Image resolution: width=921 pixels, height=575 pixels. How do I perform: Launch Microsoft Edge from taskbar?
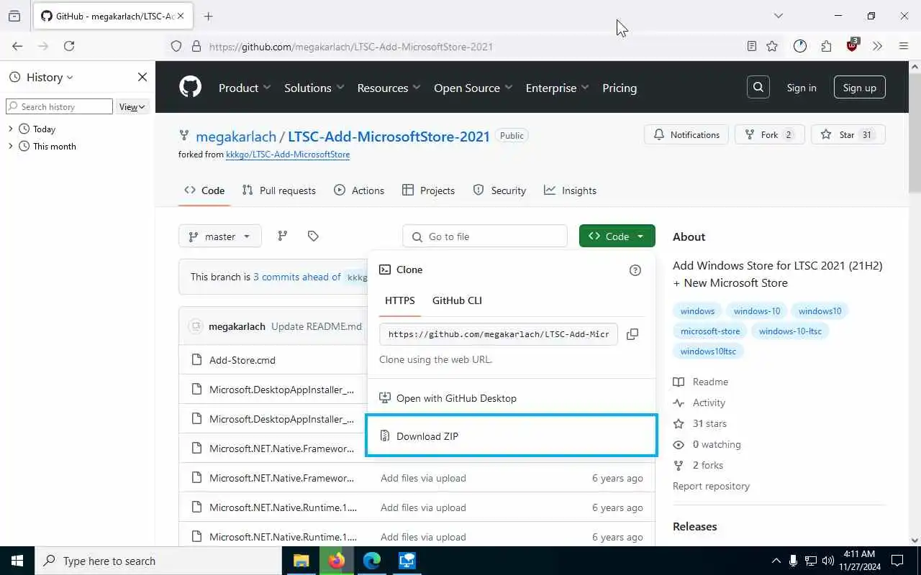371,561
